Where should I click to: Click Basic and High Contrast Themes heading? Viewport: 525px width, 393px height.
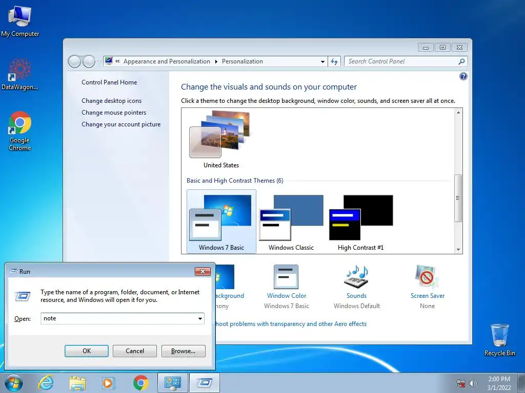[235, 181]
